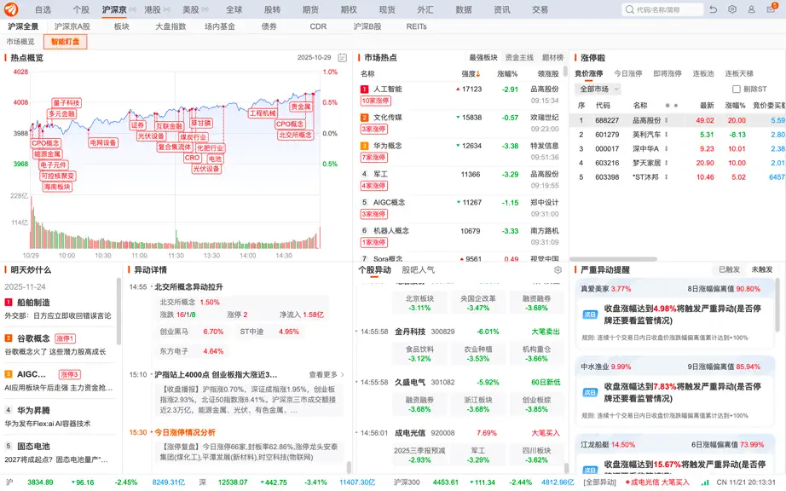Open the 港股 top menu
Screen dimensions: 786x491
(153, 9)
